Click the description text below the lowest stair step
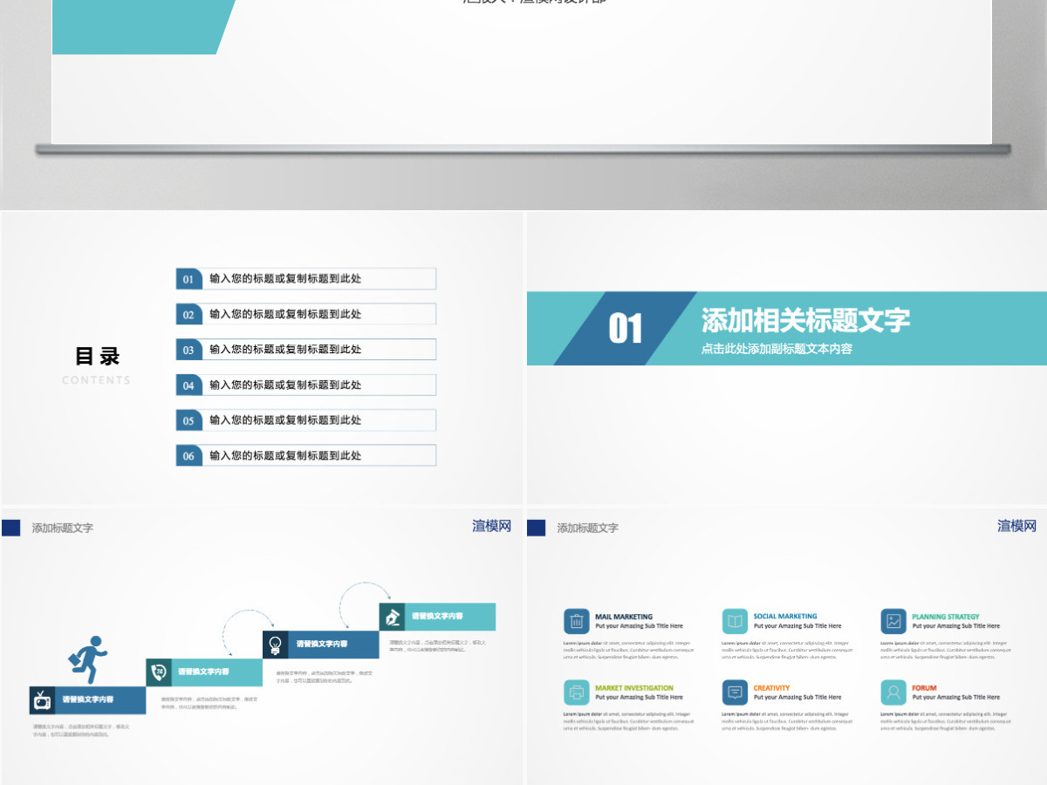Image resolution: width=1047 pixels, height=785 pixels. coord(81,730)
